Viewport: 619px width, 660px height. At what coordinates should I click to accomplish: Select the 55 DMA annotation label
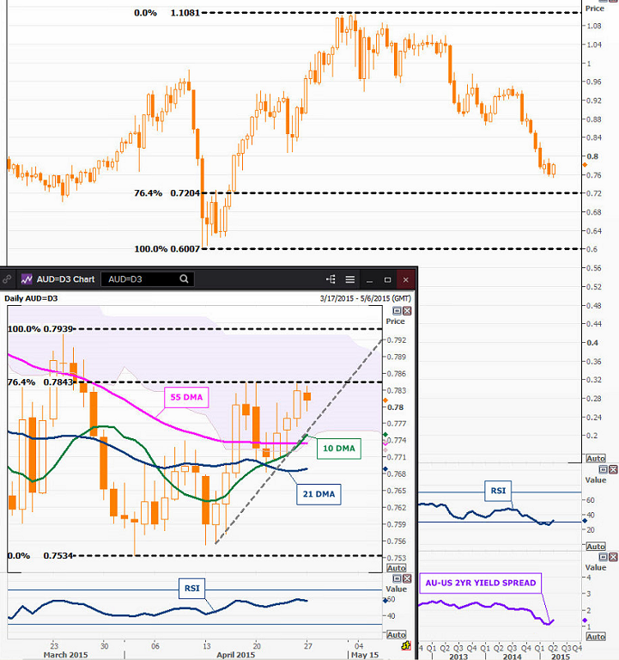[x=186, y=397]
